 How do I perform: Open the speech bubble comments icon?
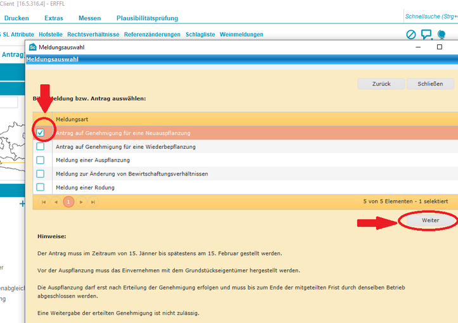pos(427,35)
